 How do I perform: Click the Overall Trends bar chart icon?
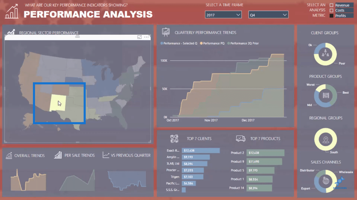9,155
